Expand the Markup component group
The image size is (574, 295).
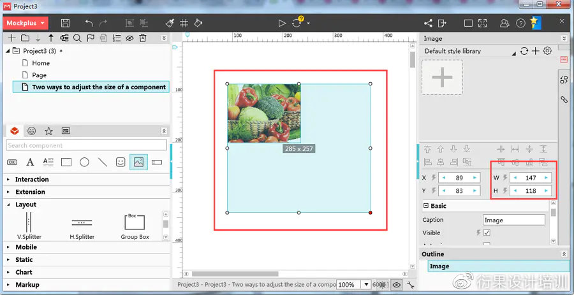click(8, 284)
